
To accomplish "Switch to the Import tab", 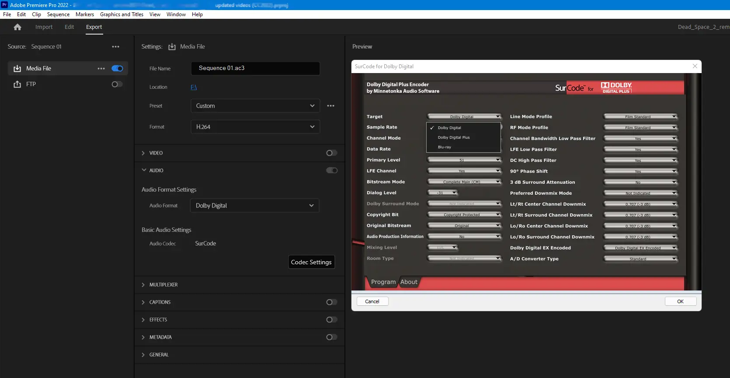I will 44,27.
